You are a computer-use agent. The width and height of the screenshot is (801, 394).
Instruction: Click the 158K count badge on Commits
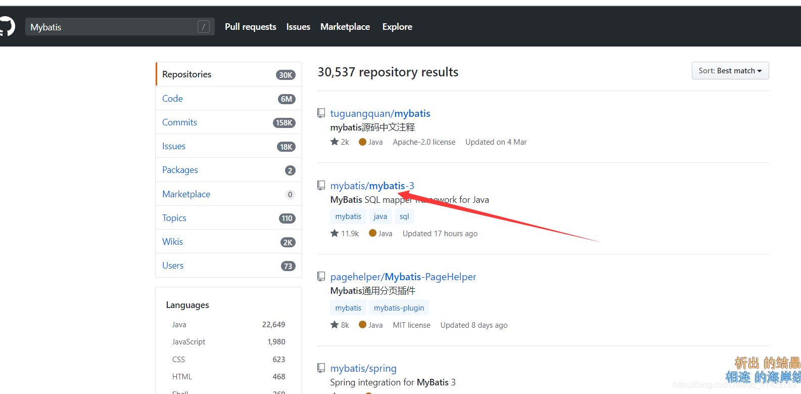click(284, 123)
